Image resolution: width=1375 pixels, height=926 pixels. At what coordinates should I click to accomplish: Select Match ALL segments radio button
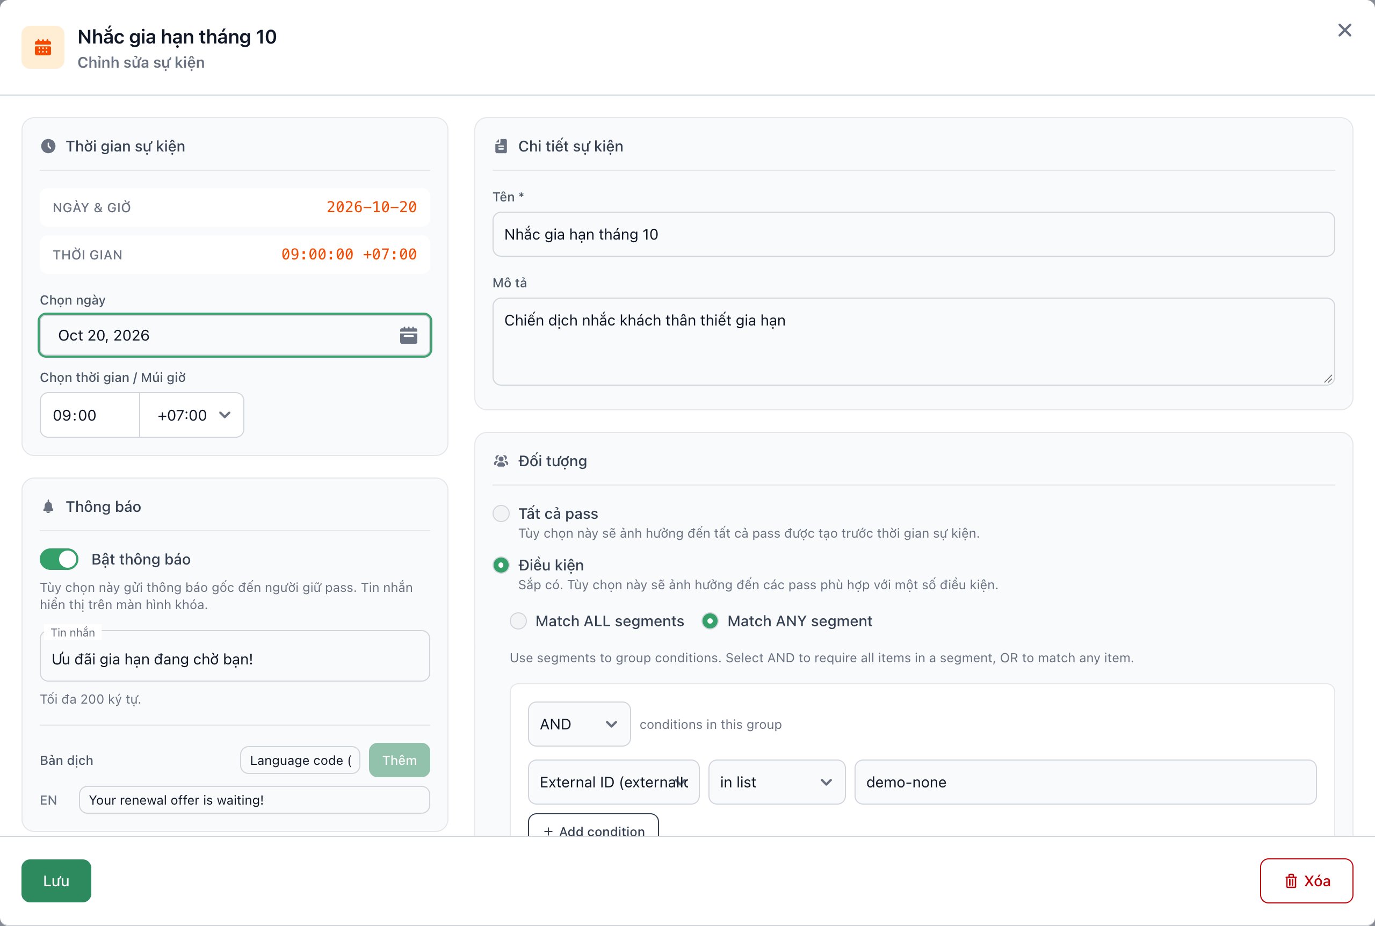pos(518,621)
